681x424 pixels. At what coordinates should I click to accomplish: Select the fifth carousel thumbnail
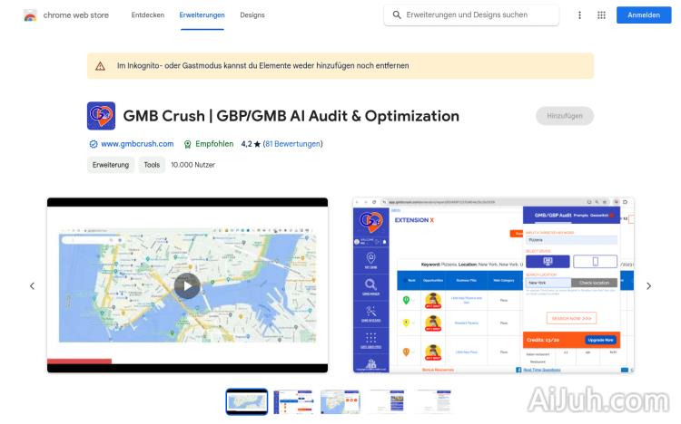(433, 401)
